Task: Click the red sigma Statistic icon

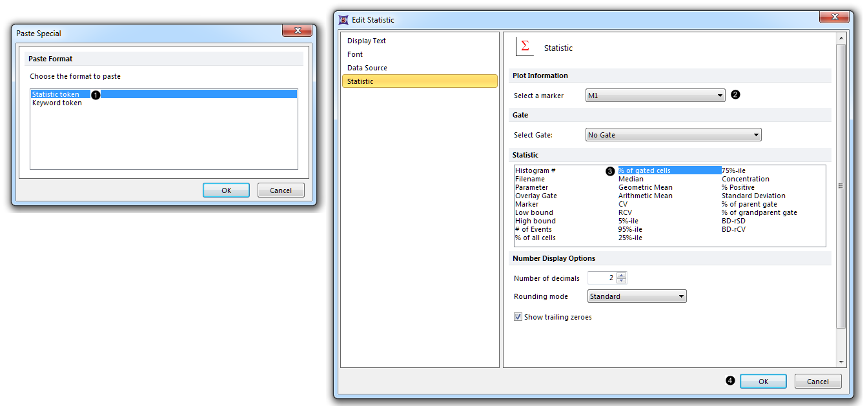Action: point(525,47)
